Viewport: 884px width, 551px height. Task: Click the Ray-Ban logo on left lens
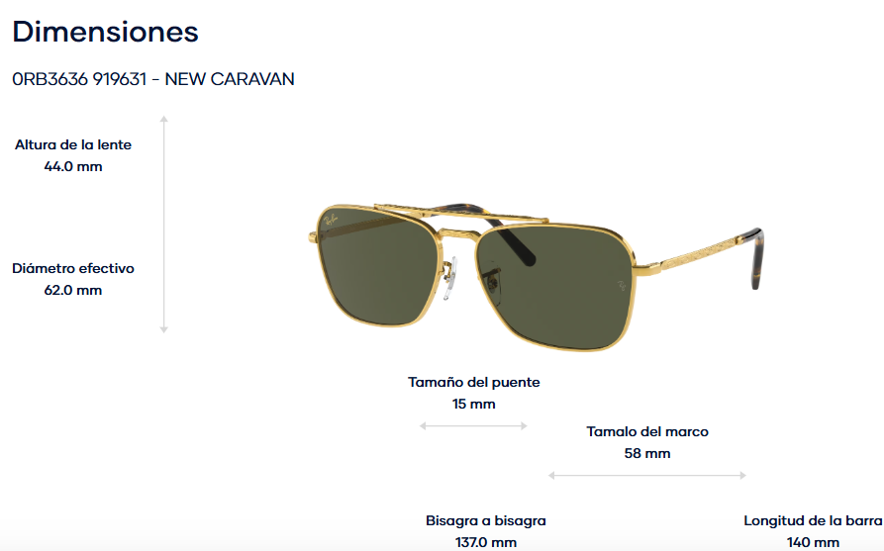point(331,220)
